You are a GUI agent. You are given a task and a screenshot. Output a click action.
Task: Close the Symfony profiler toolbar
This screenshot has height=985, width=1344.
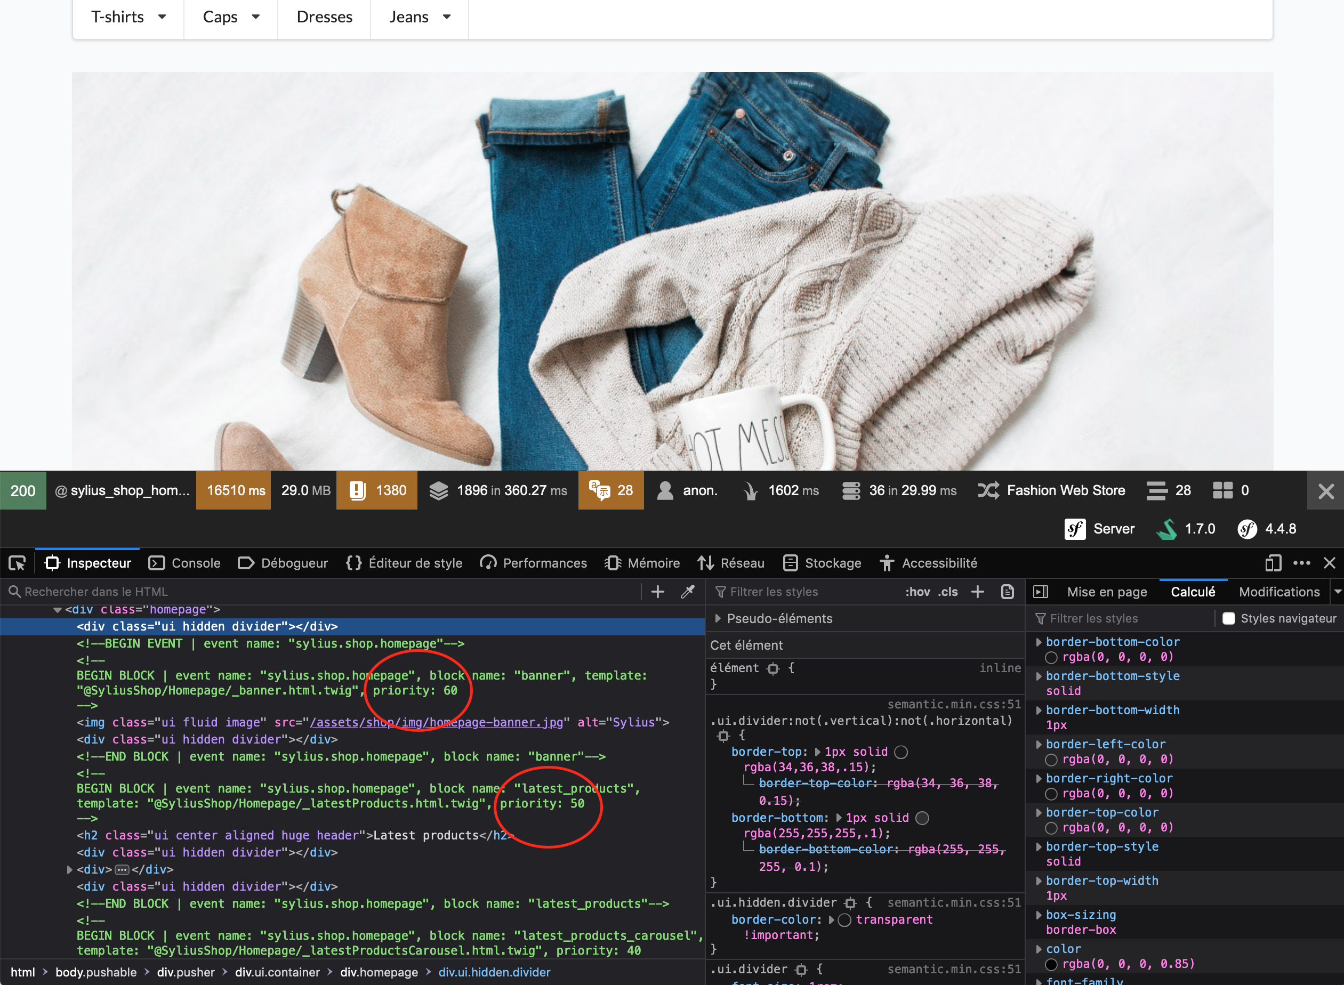pyautogui.click(x=1325, y=491)
